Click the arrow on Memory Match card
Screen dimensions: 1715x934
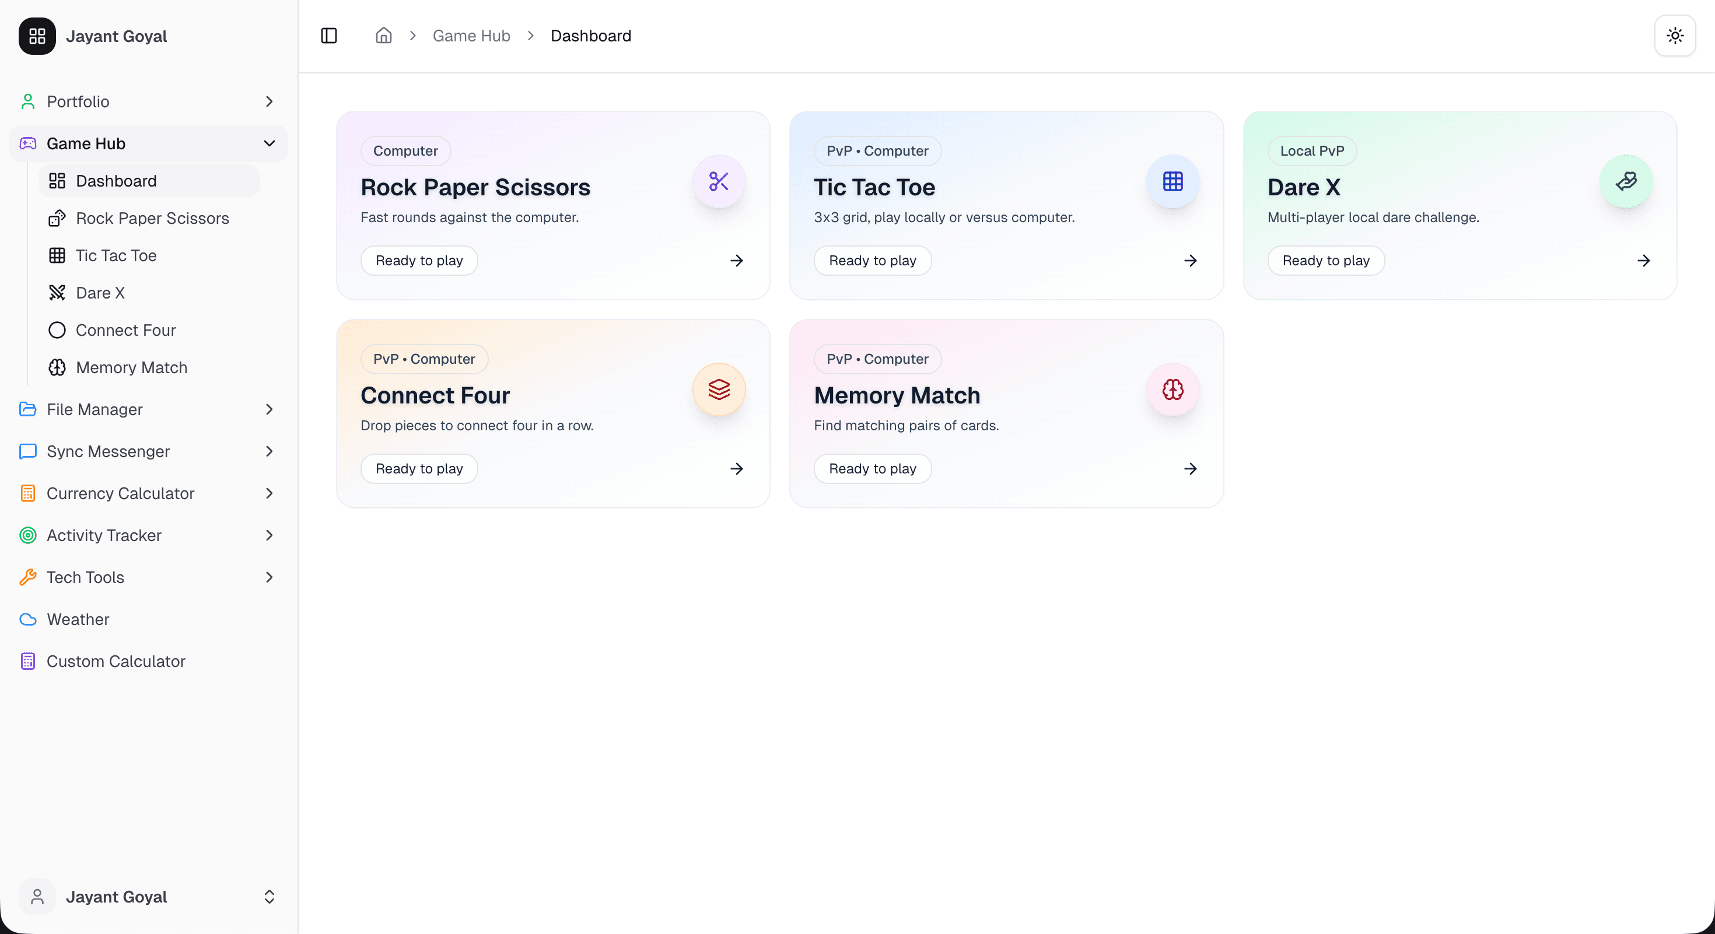point(1191,469)
